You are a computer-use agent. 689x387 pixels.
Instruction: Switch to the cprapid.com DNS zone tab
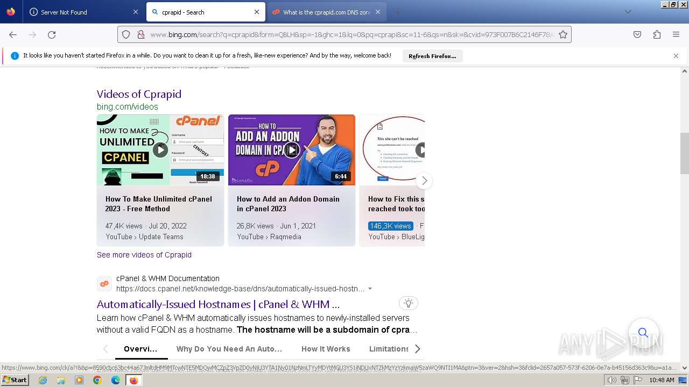coord(327,12)
